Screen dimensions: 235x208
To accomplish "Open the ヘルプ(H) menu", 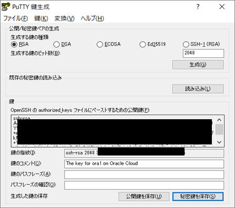I will [x=92, y=18].
